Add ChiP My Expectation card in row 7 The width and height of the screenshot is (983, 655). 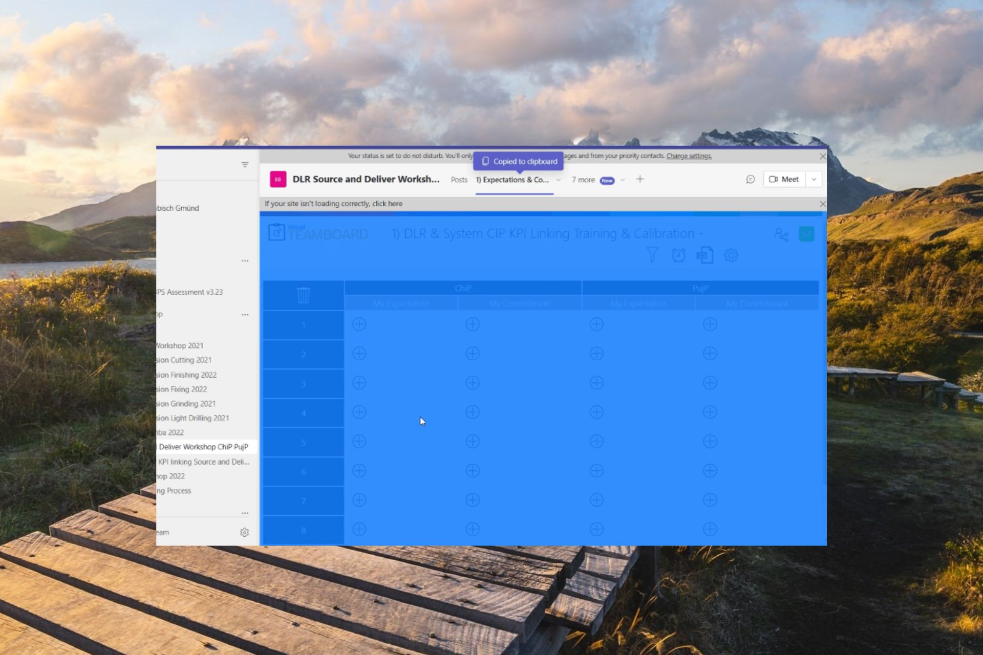pos(359,500)
